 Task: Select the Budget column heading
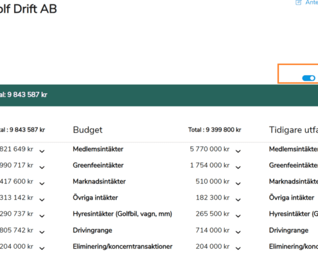point(87,130)
